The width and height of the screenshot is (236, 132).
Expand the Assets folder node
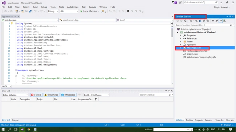(x=180, y=42)
